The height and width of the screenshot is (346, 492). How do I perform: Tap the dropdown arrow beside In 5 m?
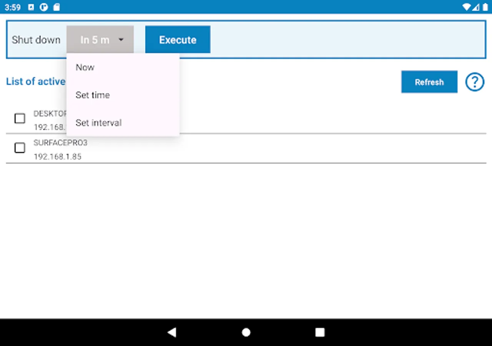121,40
